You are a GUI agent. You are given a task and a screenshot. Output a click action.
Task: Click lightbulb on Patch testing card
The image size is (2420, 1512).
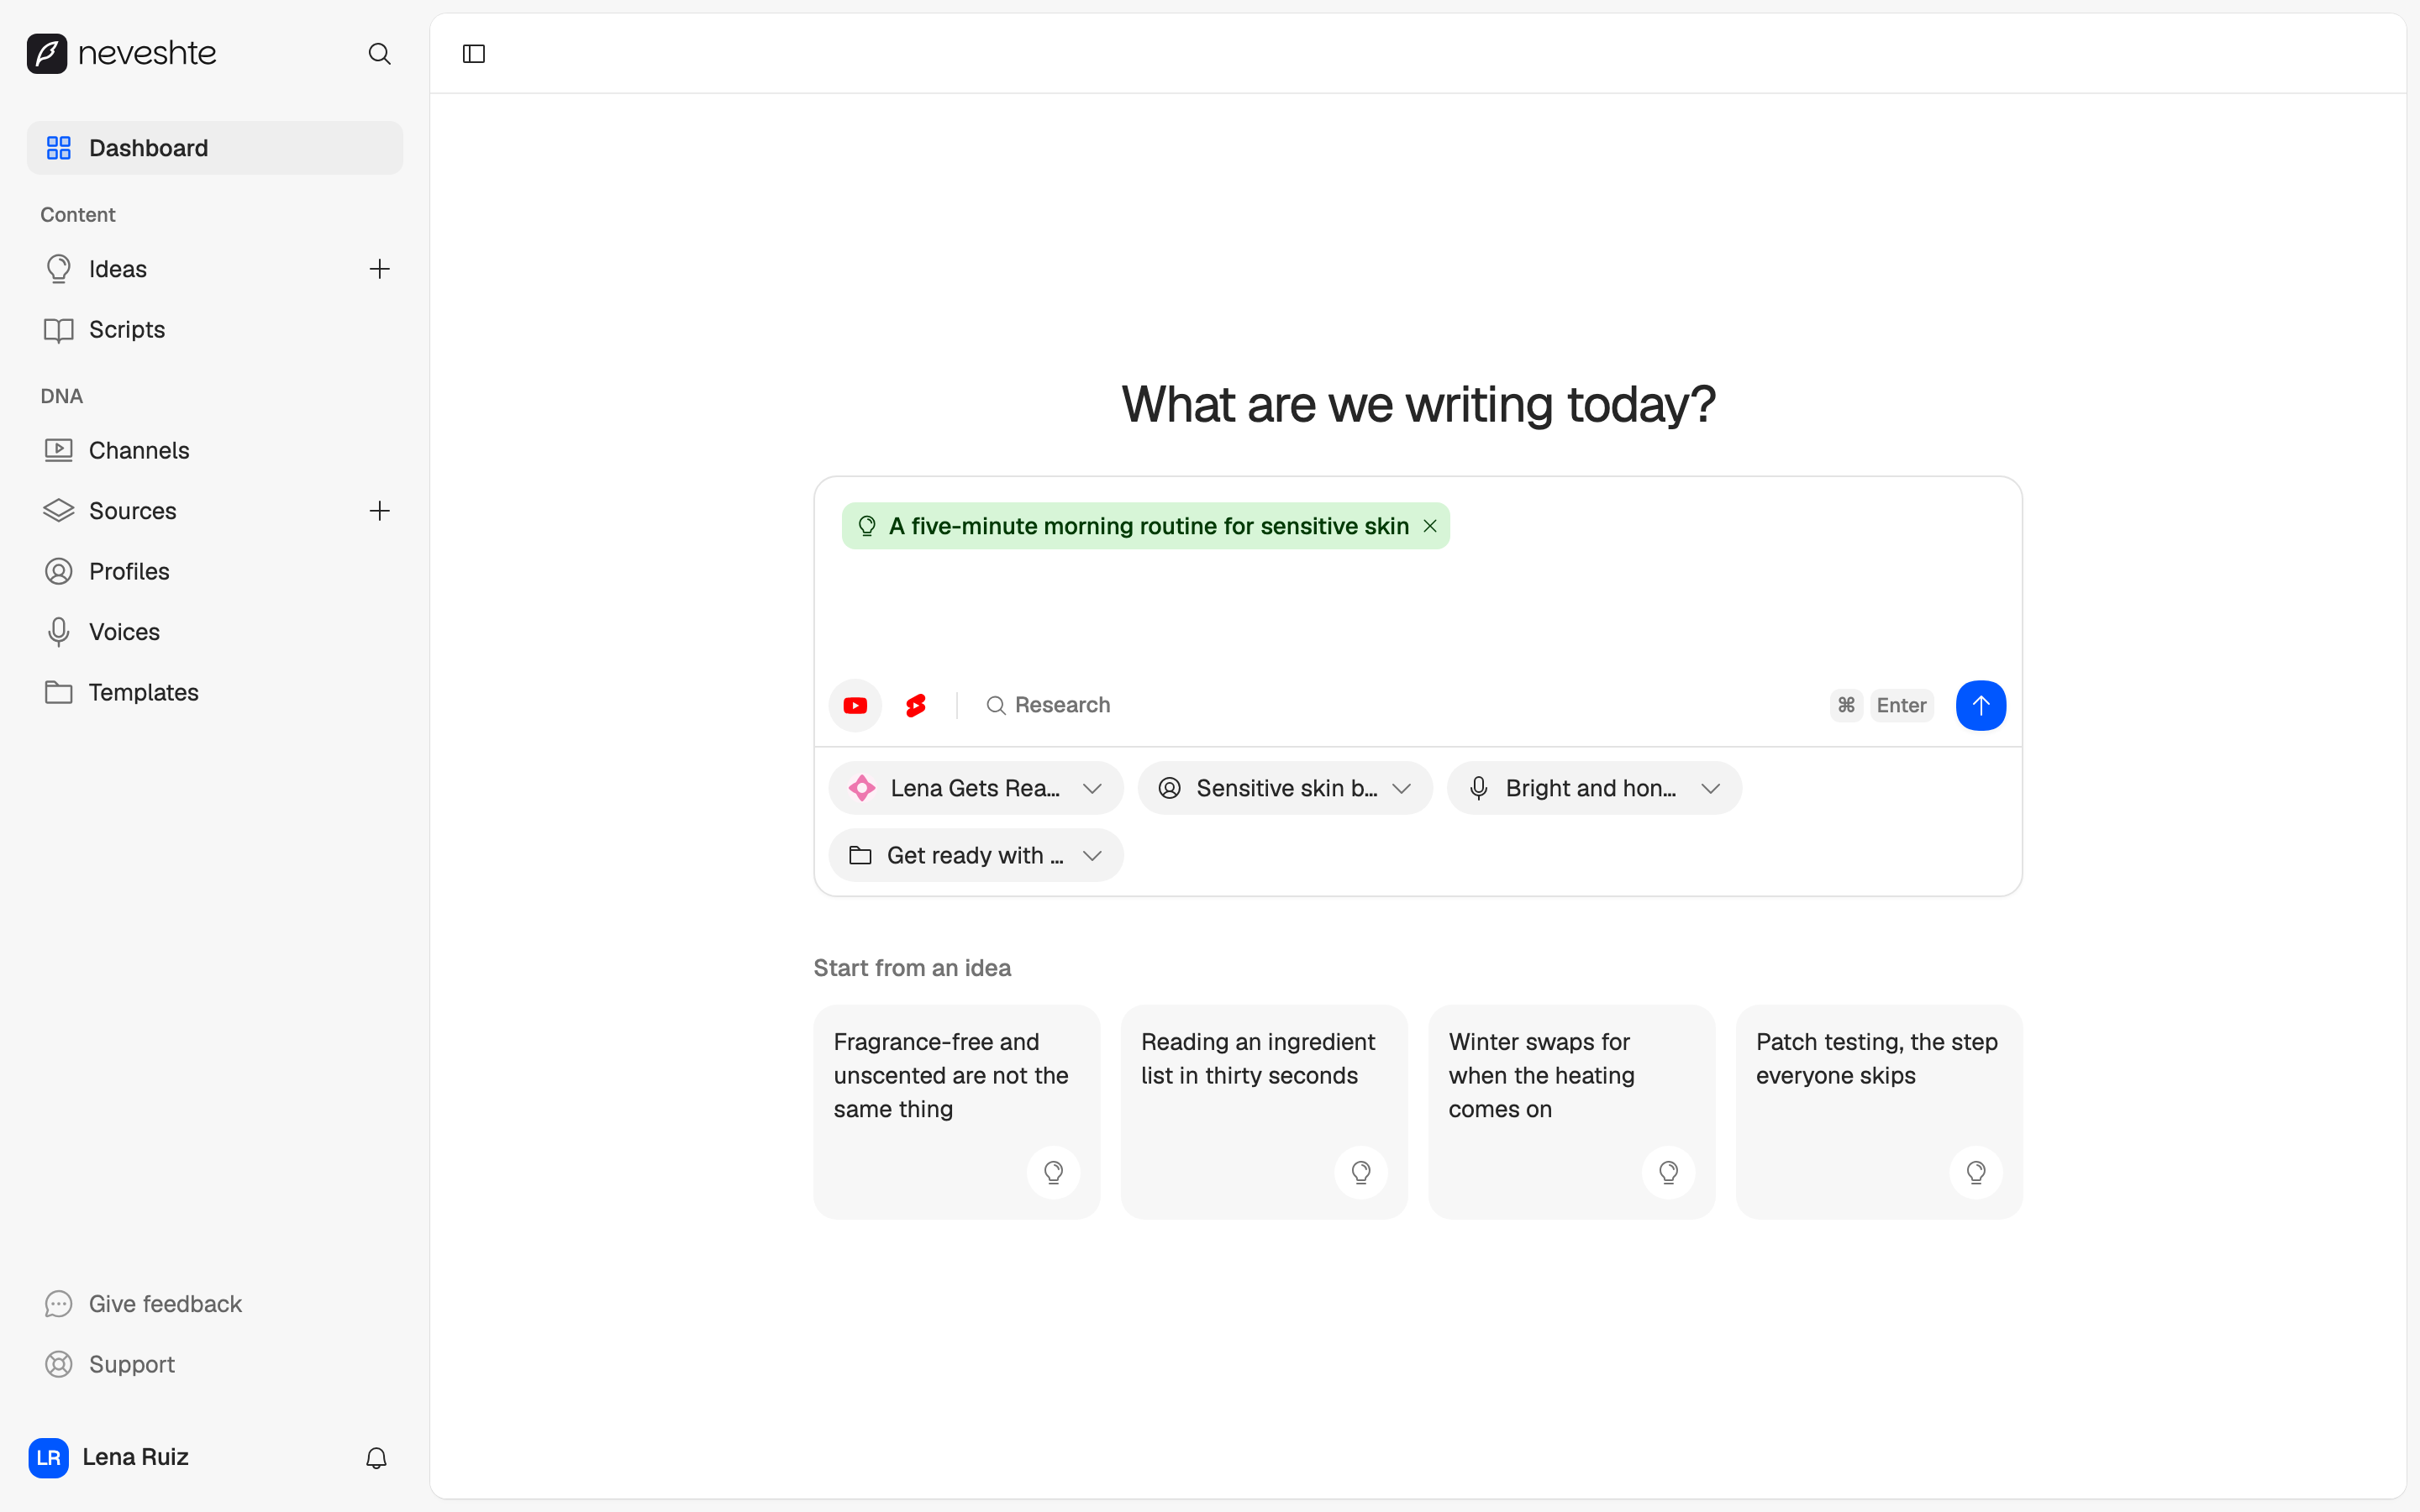pos(1976,1172)
